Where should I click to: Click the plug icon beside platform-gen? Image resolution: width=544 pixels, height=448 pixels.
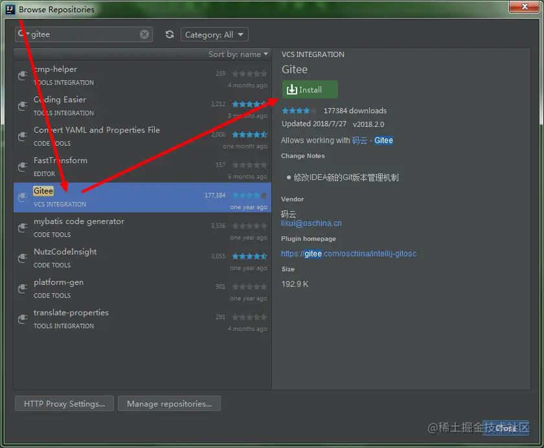click(x=23, y=289)
